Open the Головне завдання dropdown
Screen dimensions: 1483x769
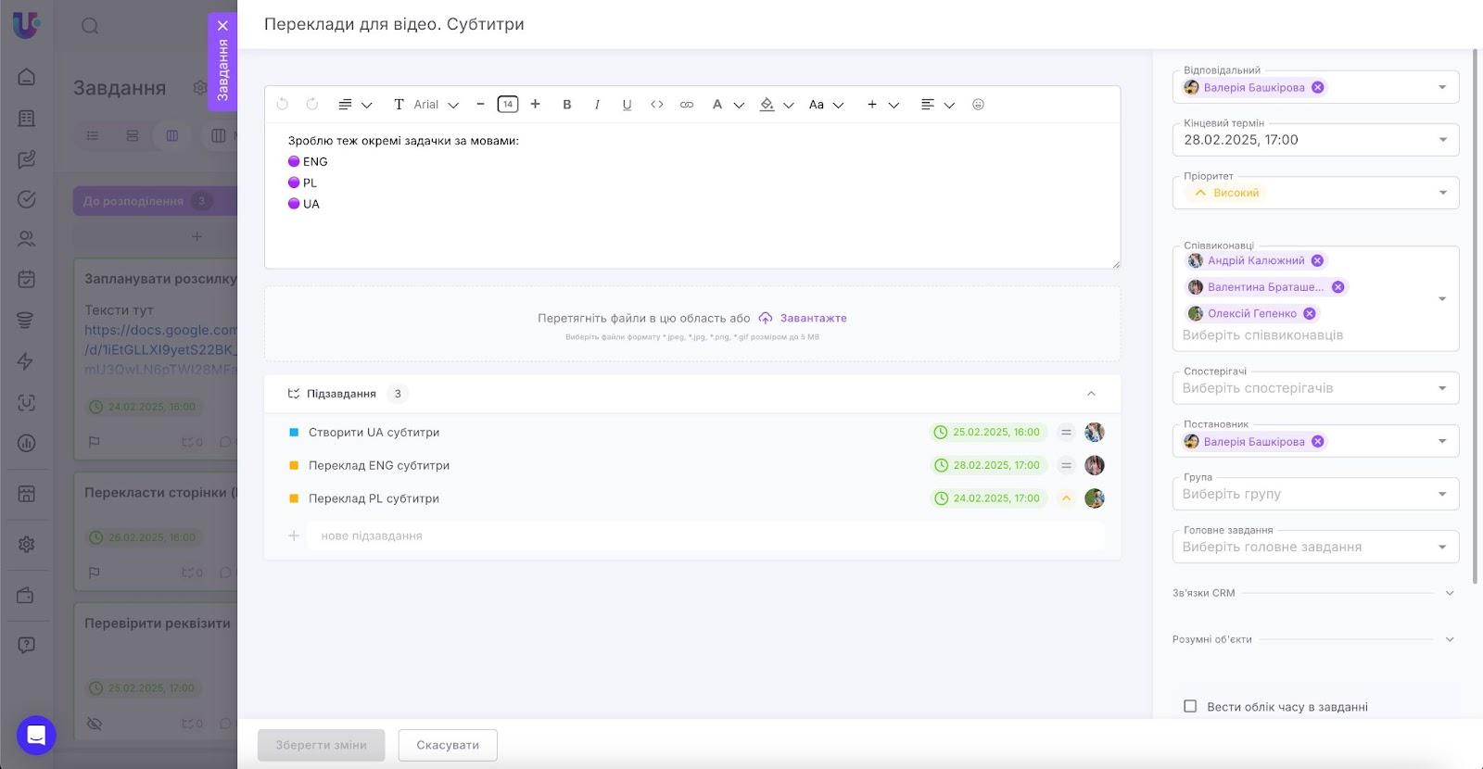tap(1442, 547)
